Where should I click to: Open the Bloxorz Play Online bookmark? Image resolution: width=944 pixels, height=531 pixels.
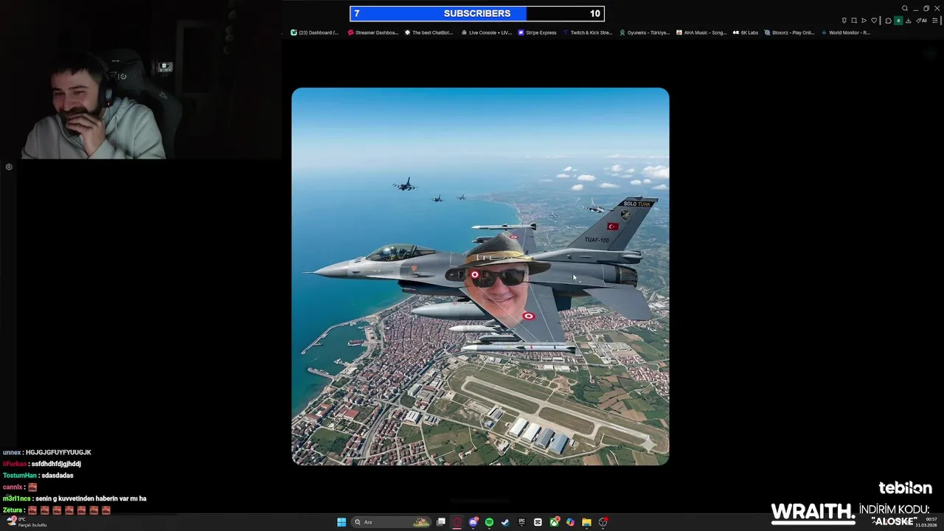click(x=790, y=32)
